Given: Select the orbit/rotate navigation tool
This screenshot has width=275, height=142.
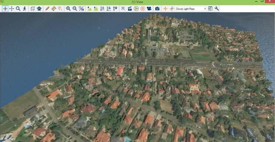Looking at the screenshot, I should [5, 8].
